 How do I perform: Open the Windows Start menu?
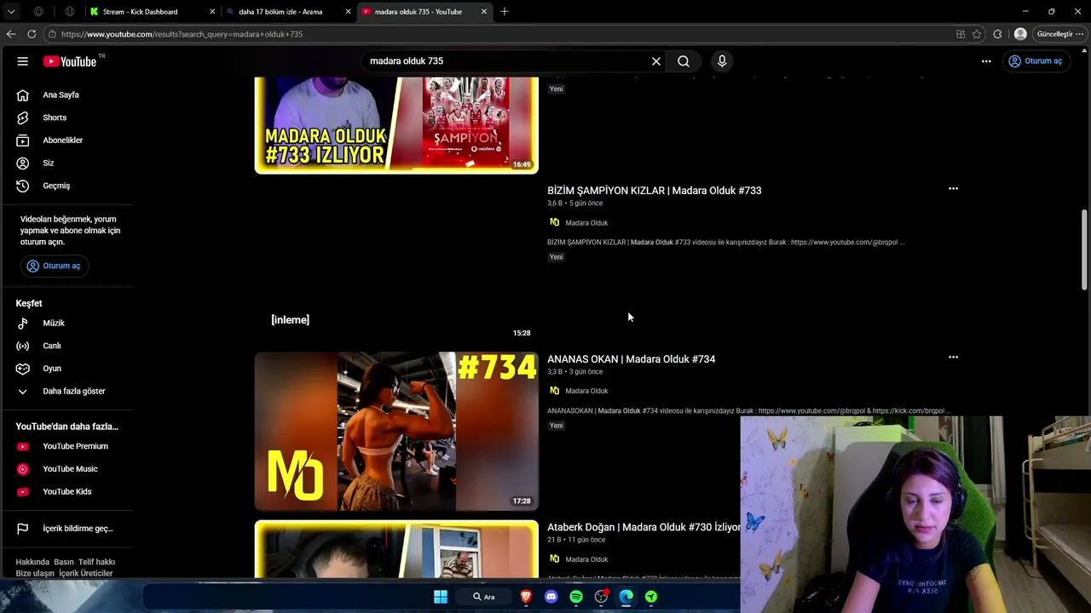(441, 597)
